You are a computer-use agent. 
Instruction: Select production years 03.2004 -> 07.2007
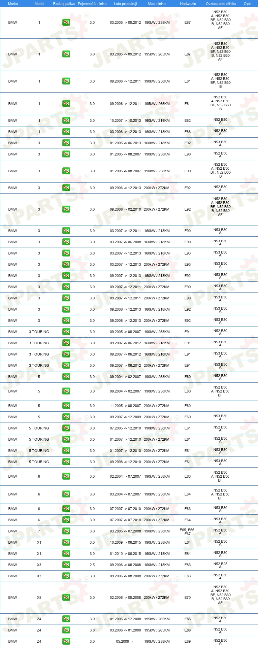[x=125, y=494]
